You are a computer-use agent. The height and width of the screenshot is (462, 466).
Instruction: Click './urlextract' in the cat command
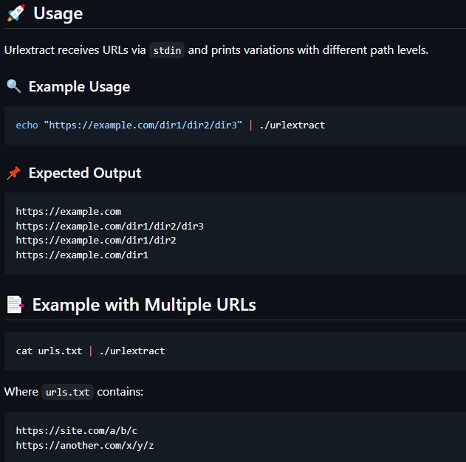[x=132, y=351]
